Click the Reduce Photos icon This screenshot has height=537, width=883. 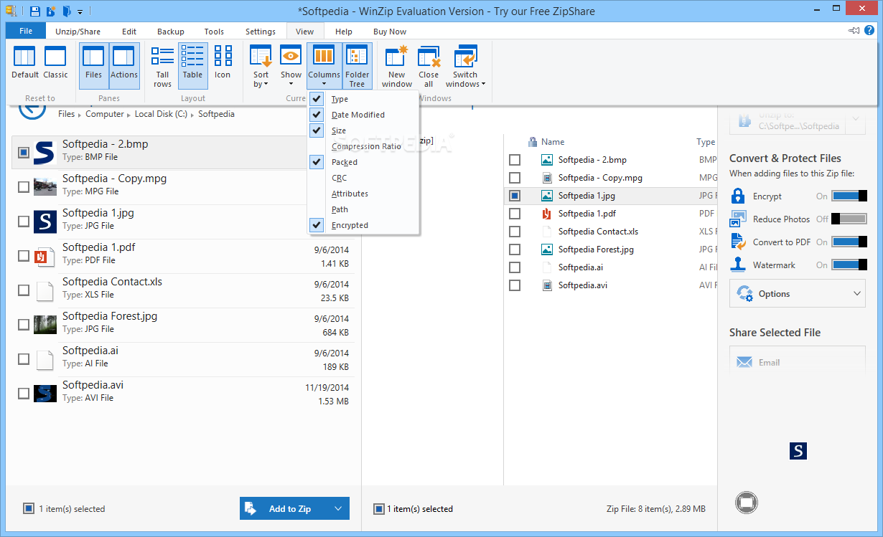click(x=739, y=219)
